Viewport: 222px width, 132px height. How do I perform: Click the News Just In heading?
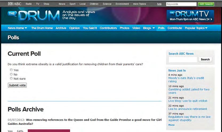tap(177, 71)
